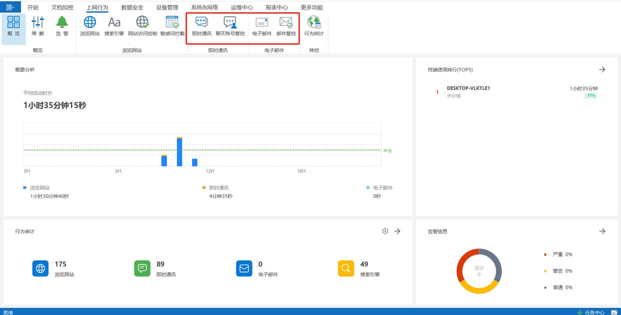Open the 告警 alarm bell icon
This screenshot has width=621, height=315.
click(62, 26)
